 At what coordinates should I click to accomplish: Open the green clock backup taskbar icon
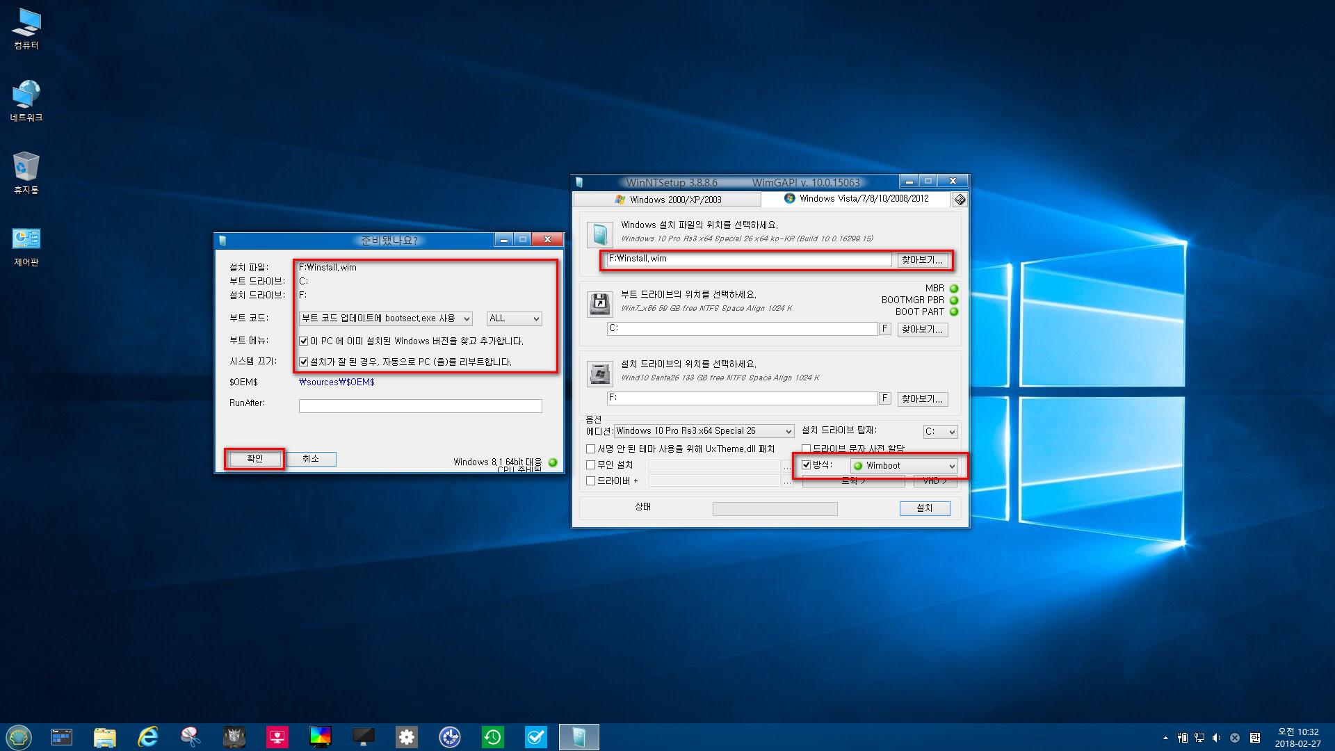493,737
